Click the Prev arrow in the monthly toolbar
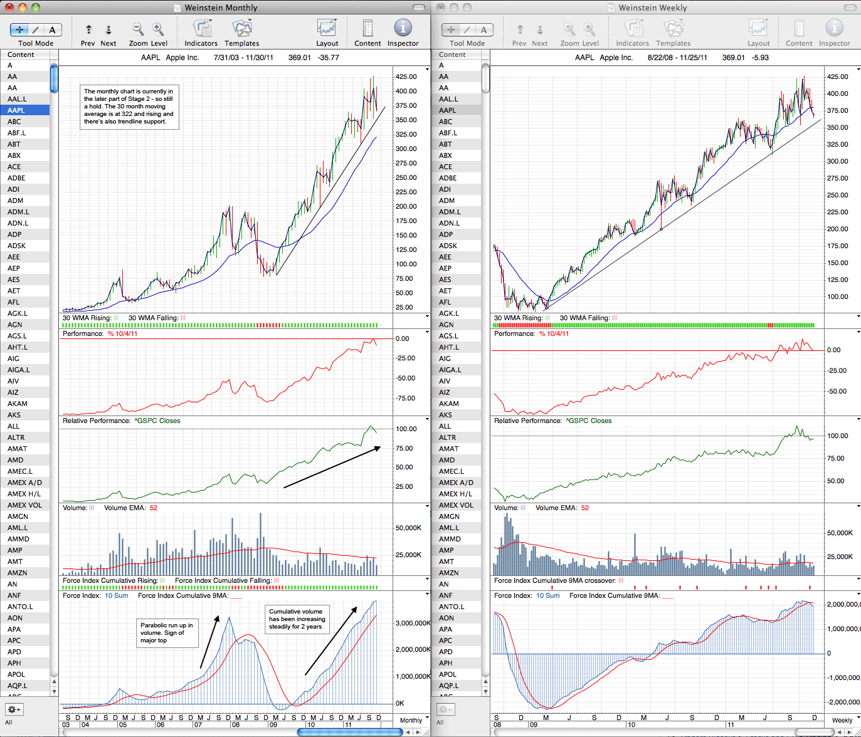Screen dimensions: 861x737 click(x=88, y=29)
